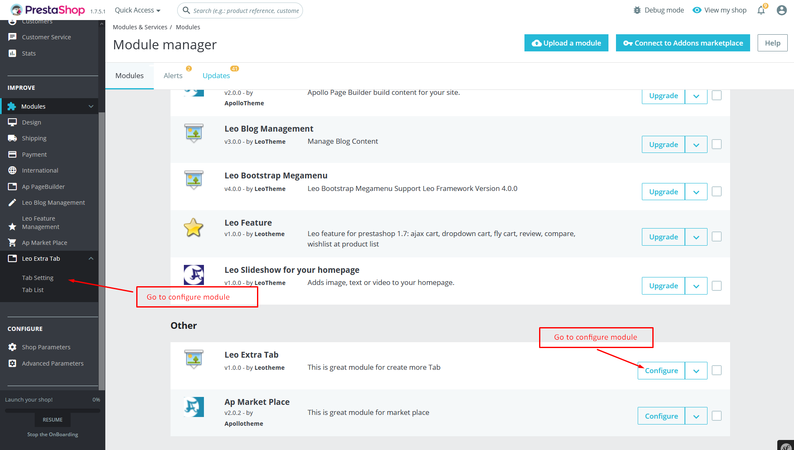The width and height of the screenshot is (794, 450).
Task: Expand Apollo Page Builder action dropdown arrow
Action: coord(696,96)
